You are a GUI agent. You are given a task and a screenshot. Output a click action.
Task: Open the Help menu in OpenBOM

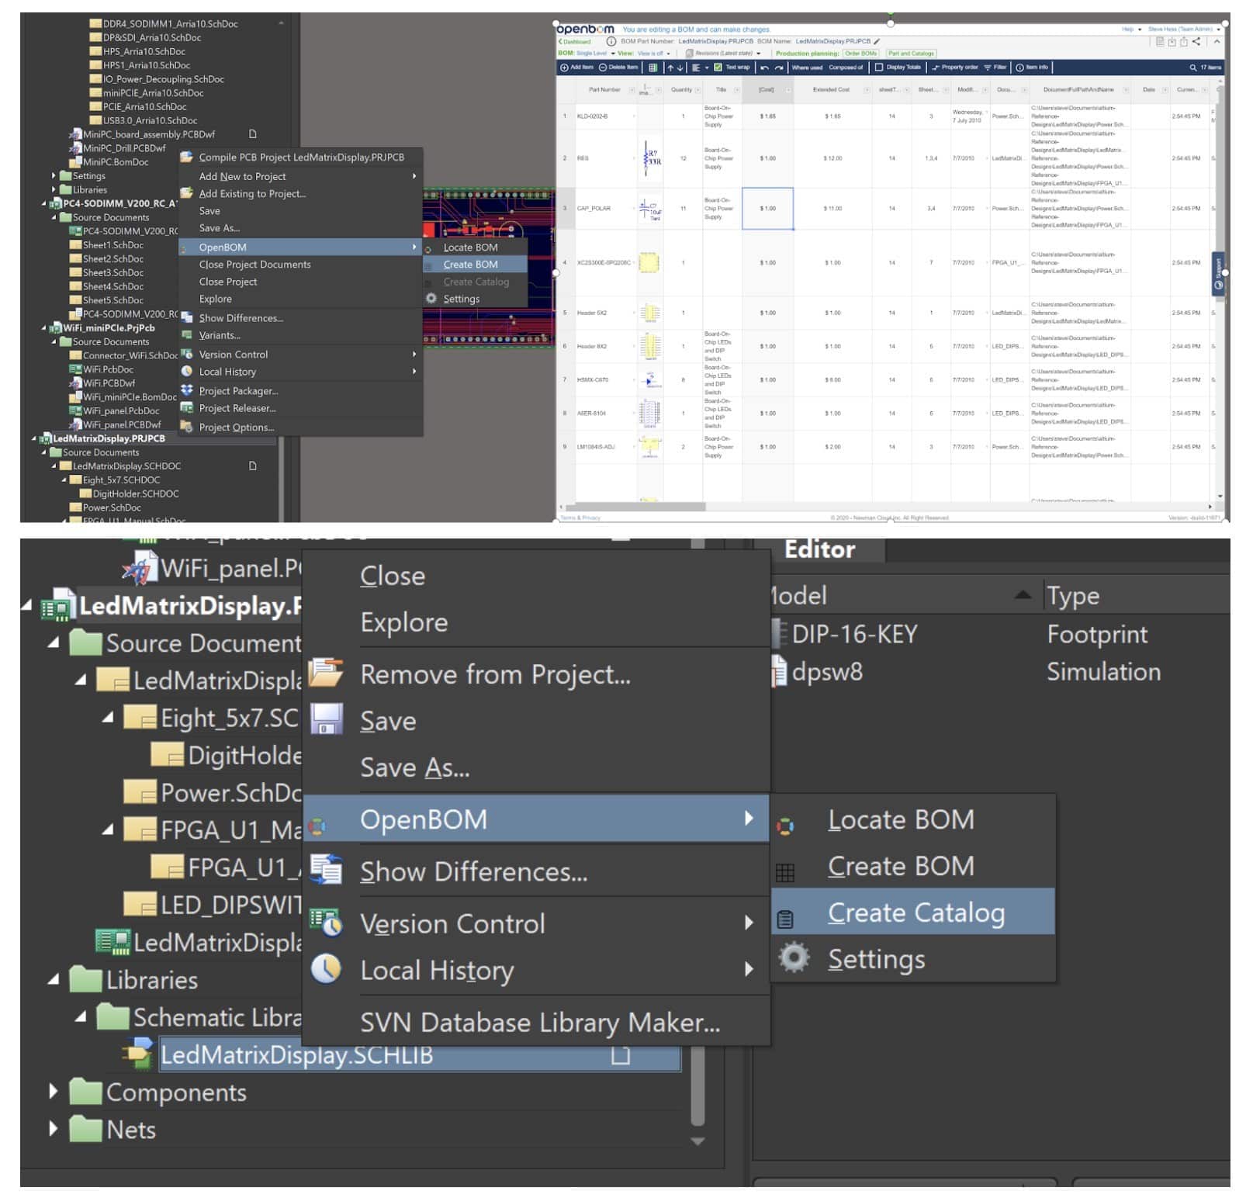[x=1131, y=29]
